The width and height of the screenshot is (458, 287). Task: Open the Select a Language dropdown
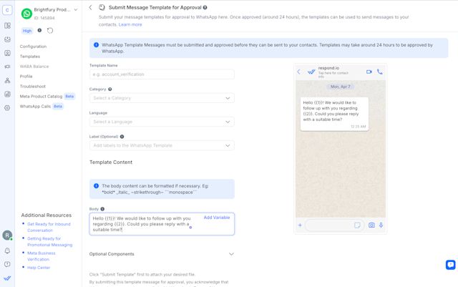162,122
